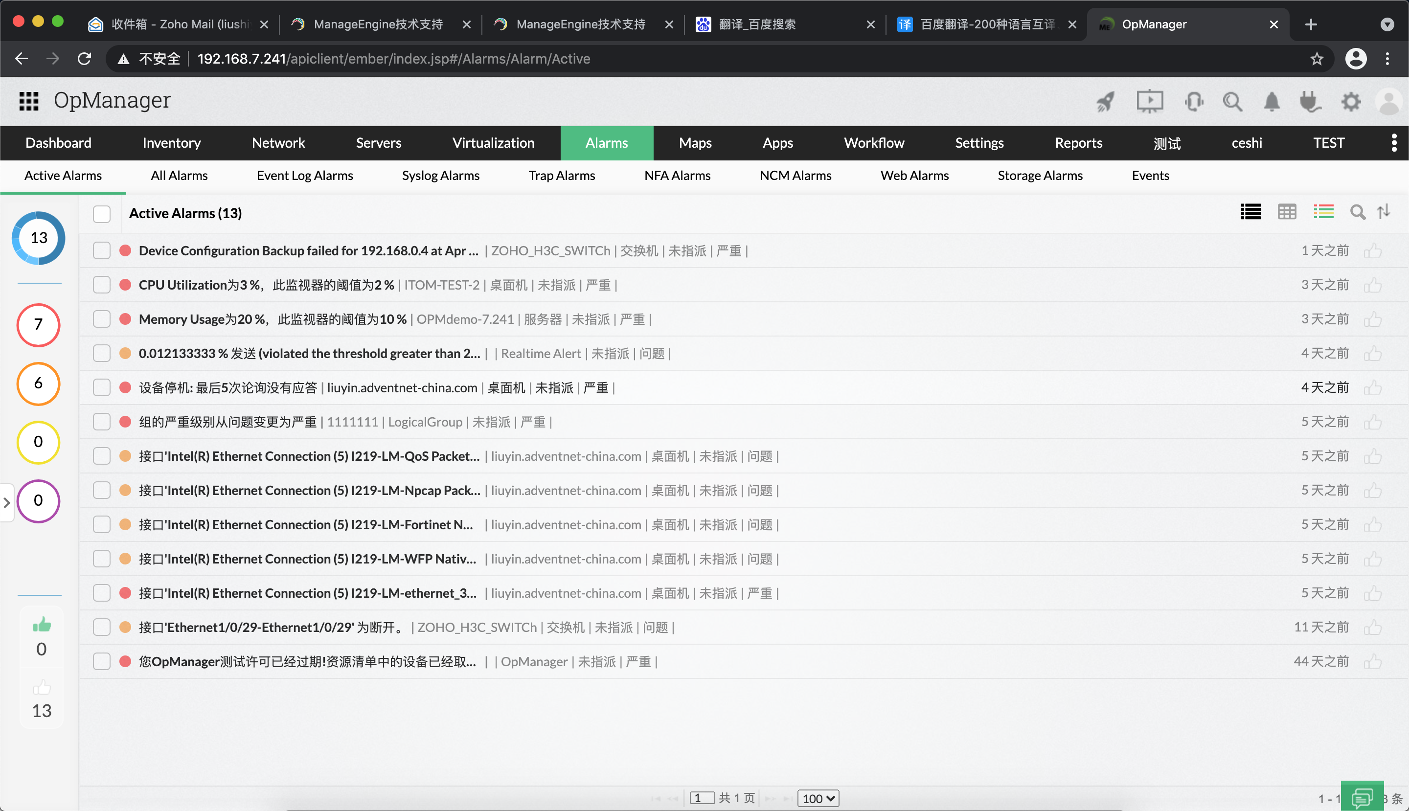This screenshot has height=811, width=1409.
Task: Open the apps grid icon beside OpManager
Action: point(28,101)
